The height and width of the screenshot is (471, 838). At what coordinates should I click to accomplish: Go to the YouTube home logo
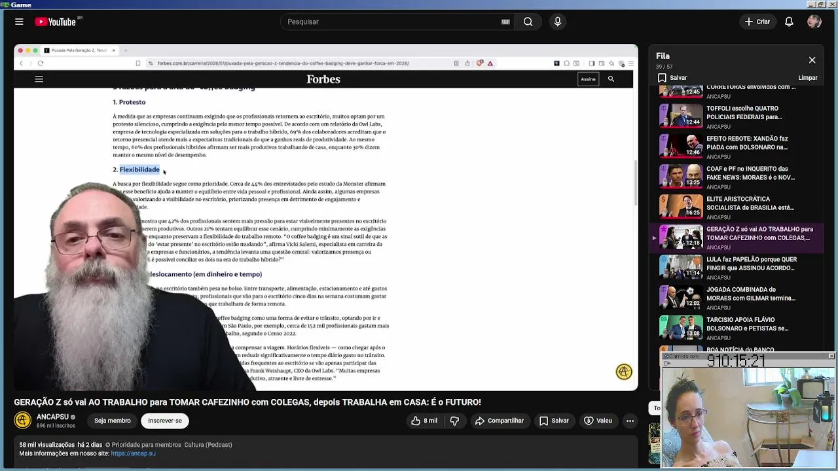(55, 22)
